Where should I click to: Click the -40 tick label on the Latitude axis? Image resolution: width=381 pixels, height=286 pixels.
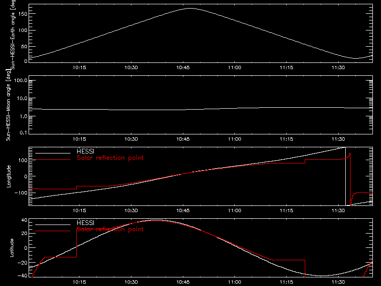tap(22, 276)
